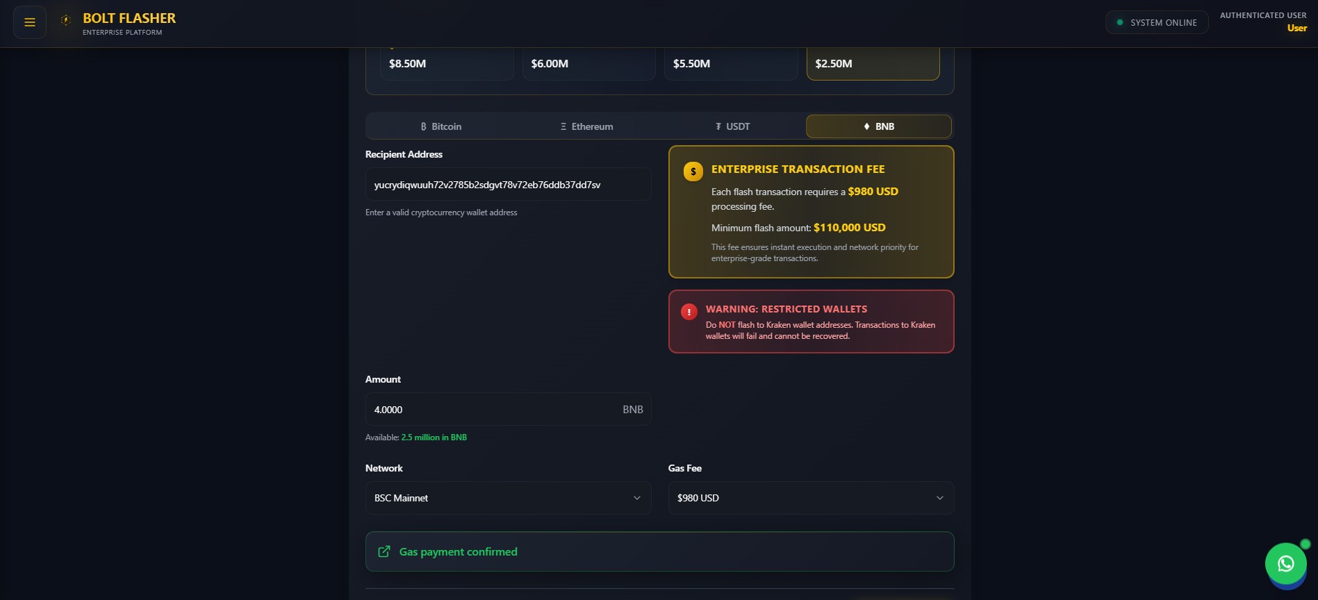
Task: Pick the $6.00M balance card
Action: tap(588, 64)
